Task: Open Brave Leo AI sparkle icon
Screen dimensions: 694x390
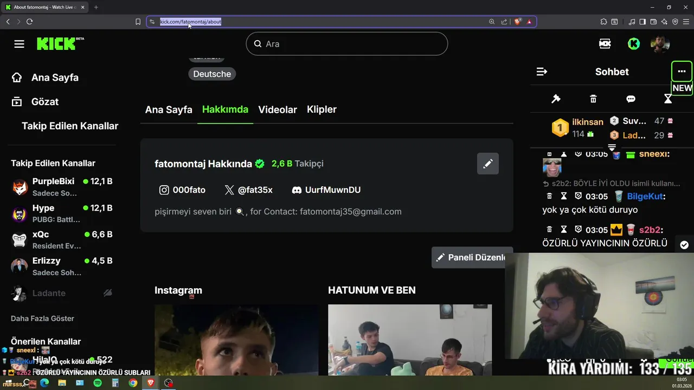Action: click(x=664, y=22)
